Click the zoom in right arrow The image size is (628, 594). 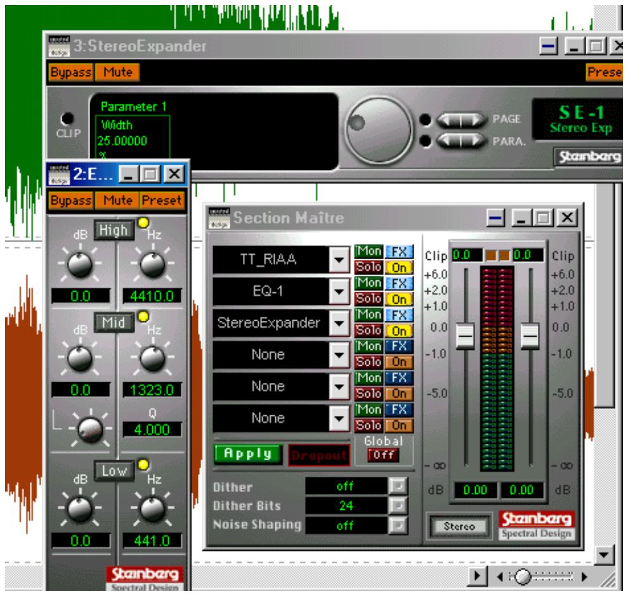pyautogui.click(x=584, y=576)
